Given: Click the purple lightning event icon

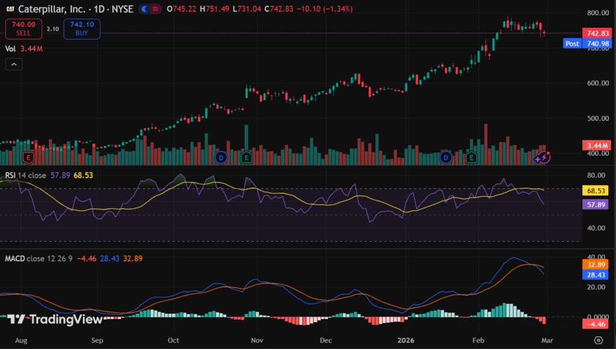Looking at the screenshot, I should (x=543, y=157).
